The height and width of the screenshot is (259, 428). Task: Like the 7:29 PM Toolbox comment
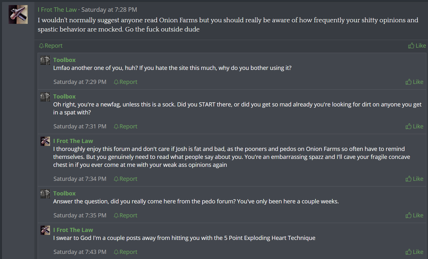414,82
